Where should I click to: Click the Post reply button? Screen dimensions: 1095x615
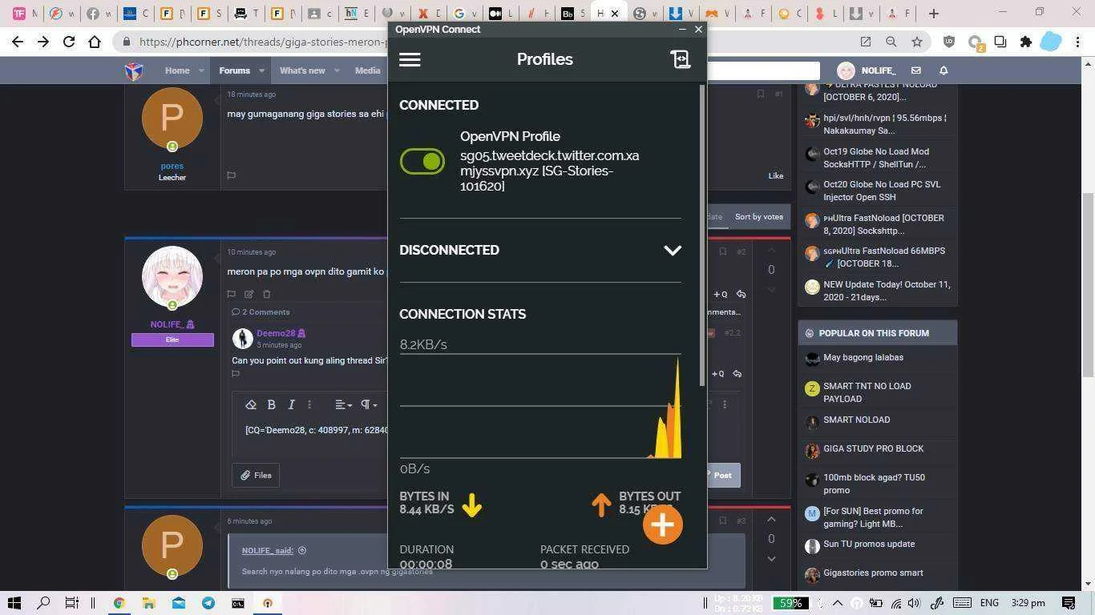pyautogui.click(x=723, y=475)
